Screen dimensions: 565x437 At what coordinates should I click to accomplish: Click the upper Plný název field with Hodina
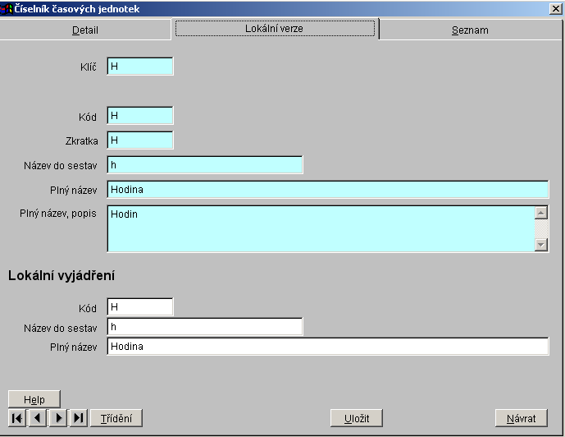(327, 190)
